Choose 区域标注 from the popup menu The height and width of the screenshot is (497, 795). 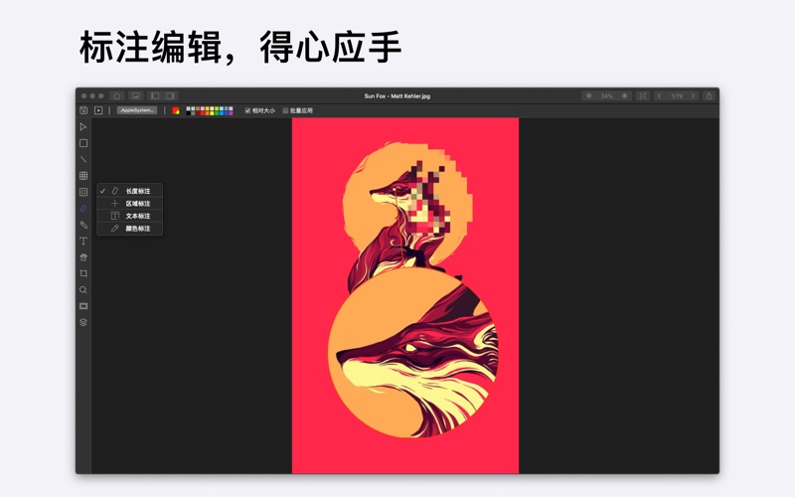coord(130,204)
